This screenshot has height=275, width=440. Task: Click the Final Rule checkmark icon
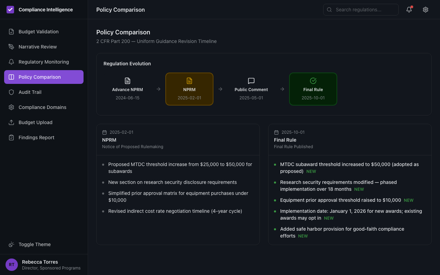(x=313, y=80)
